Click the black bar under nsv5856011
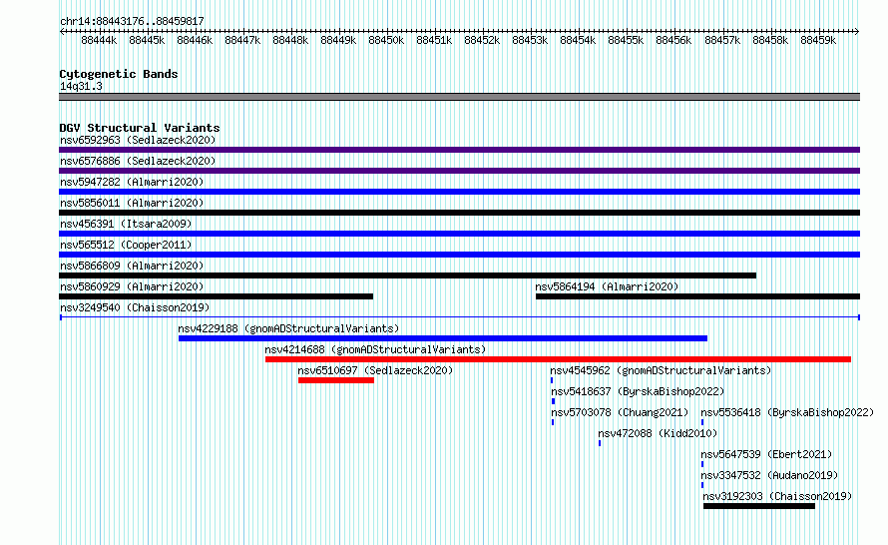The image size is (888, 545). click(459, 213)
